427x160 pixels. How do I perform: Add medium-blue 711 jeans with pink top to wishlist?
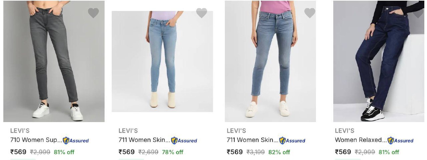point(310,13)
